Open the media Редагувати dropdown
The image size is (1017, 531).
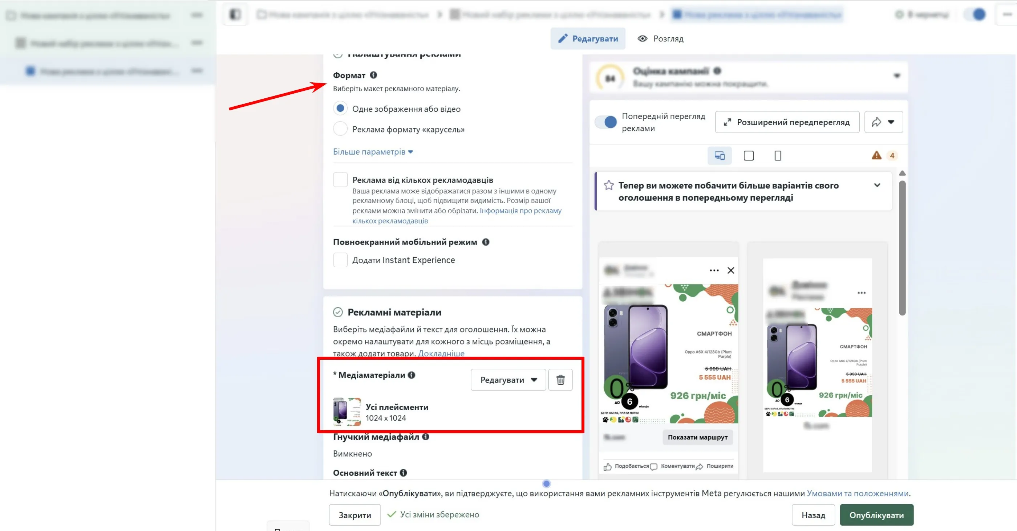tap(508, 380)
